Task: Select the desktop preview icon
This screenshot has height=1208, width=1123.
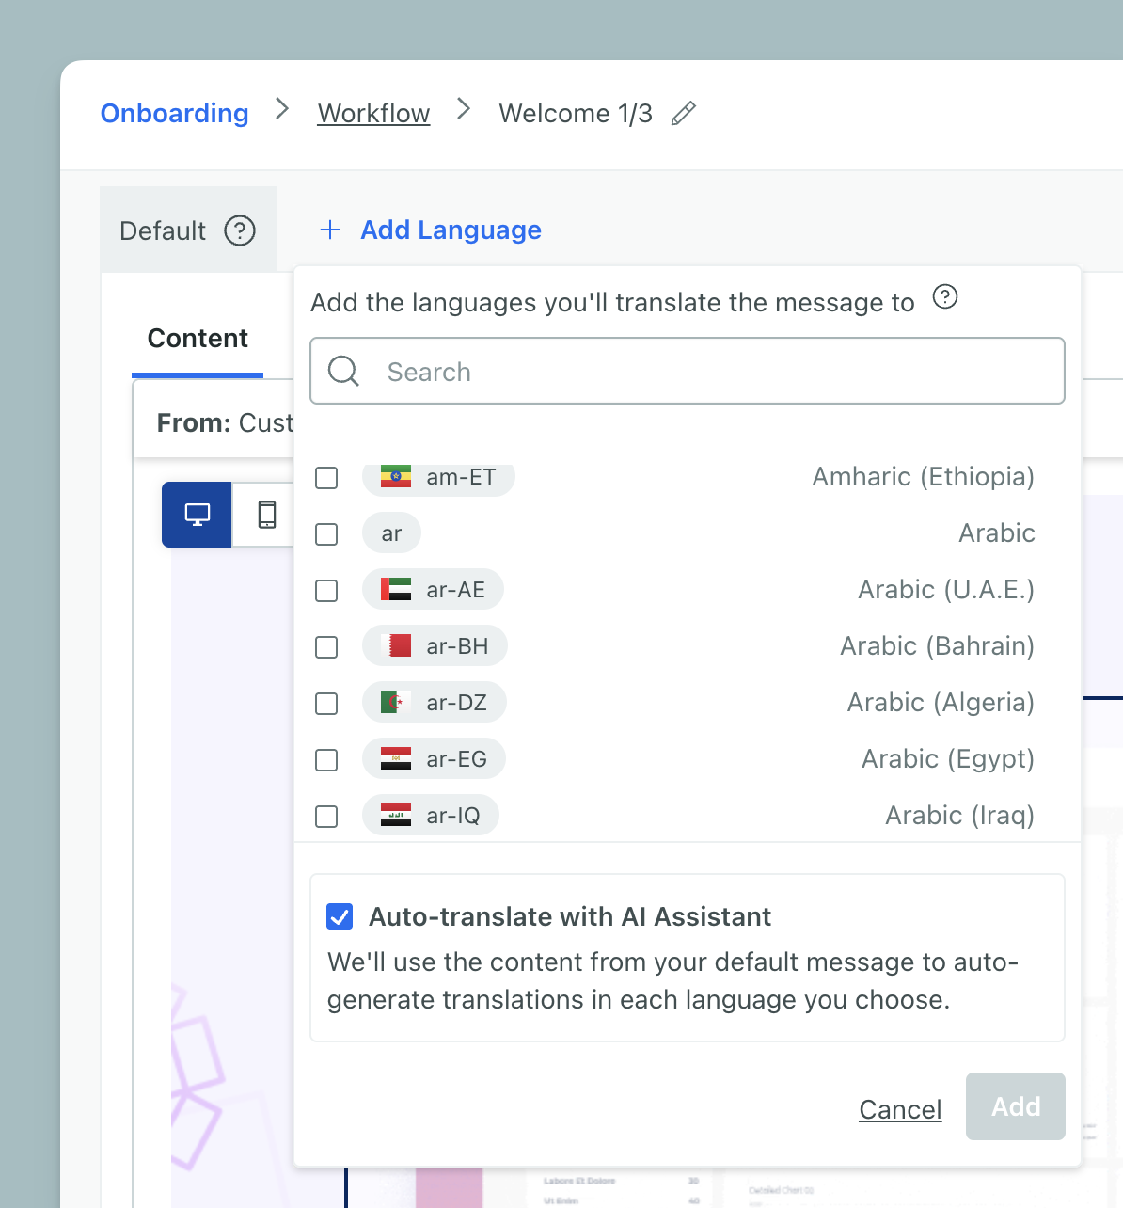Action: pyautogui.click(x=197, y=515)
